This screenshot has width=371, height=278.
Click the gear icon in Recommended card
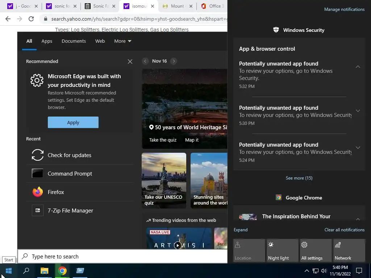click(37, 80)
